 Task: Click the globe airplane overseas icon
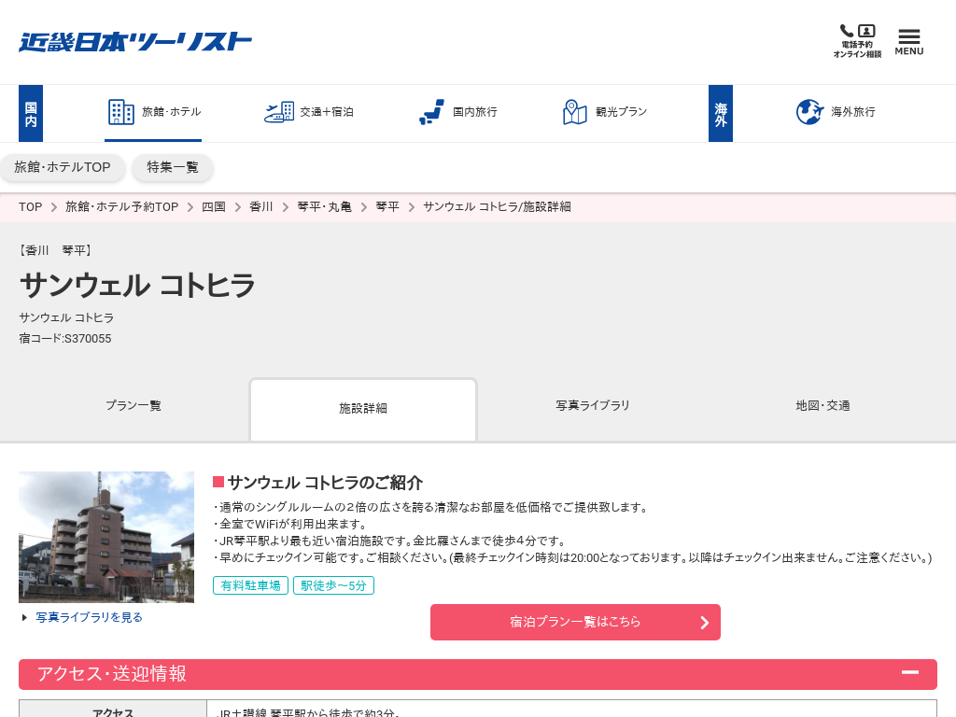tap(809, 112)
